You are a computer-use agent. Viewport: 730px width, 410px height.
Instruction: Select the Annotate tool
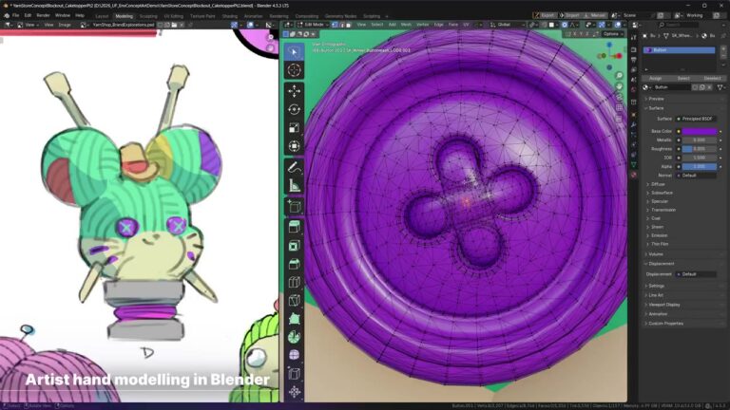pyautogui.click(x=294, y=167)
